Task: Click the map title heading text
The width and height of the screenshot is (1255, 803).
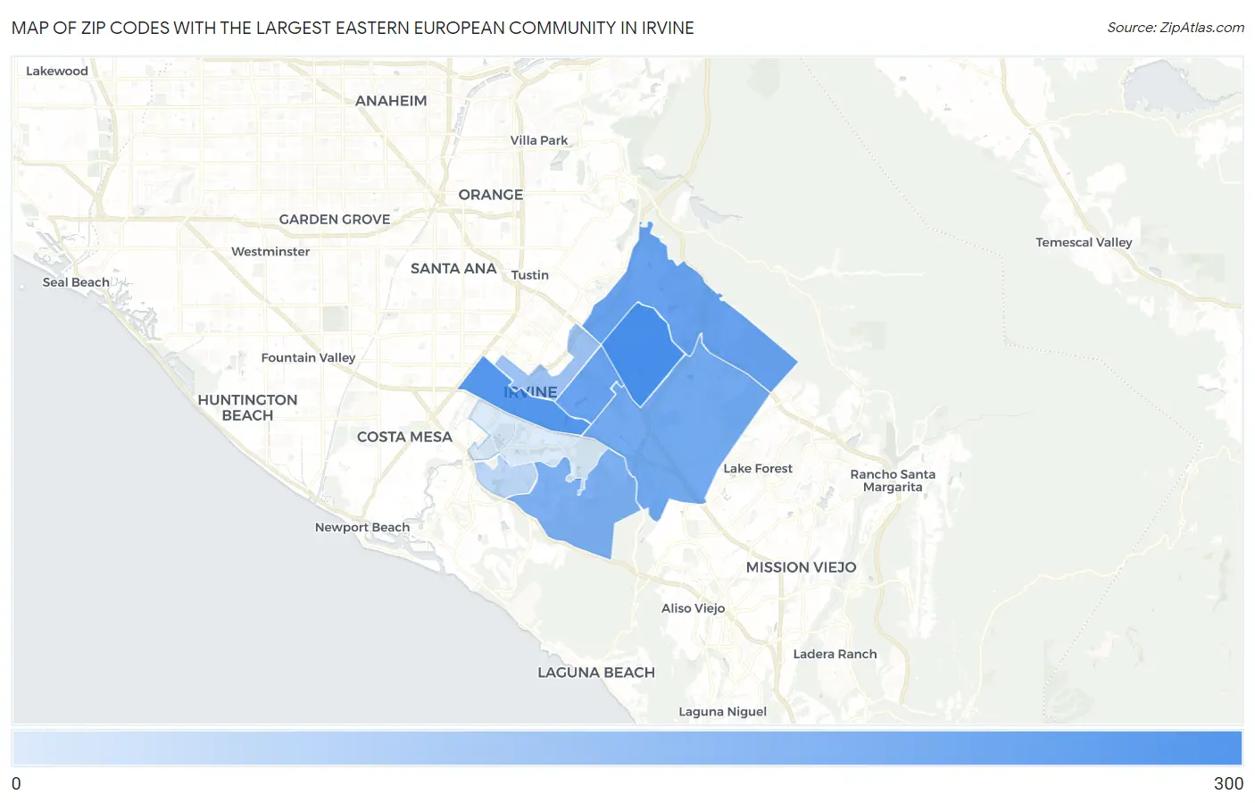Action: point(353,28)
